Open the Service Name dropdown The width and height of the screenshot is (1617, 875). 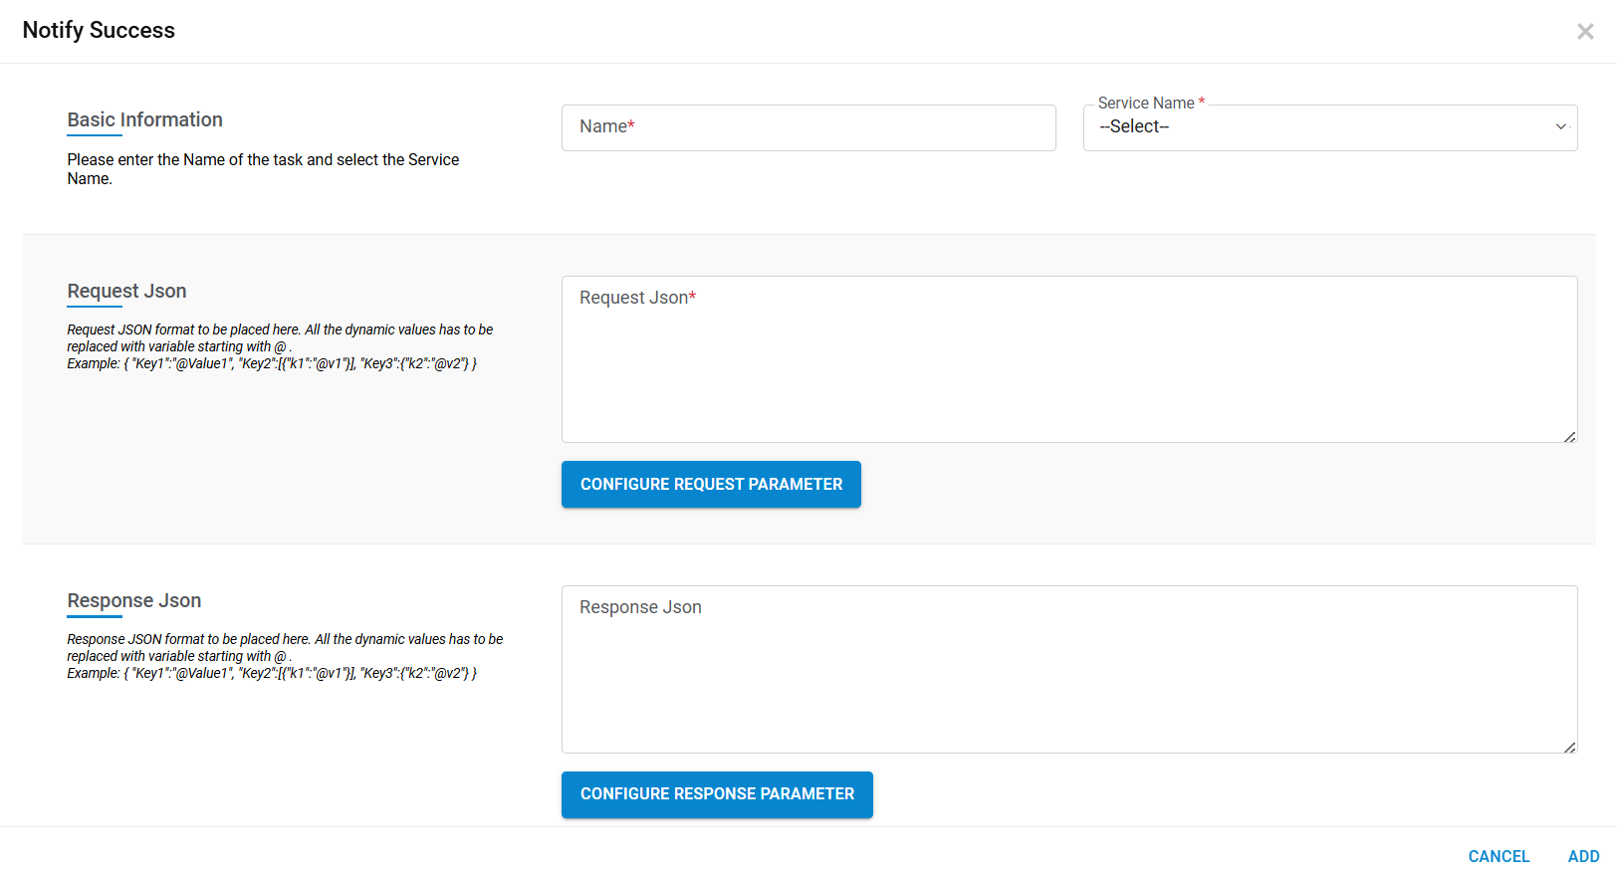point(1329,127)
